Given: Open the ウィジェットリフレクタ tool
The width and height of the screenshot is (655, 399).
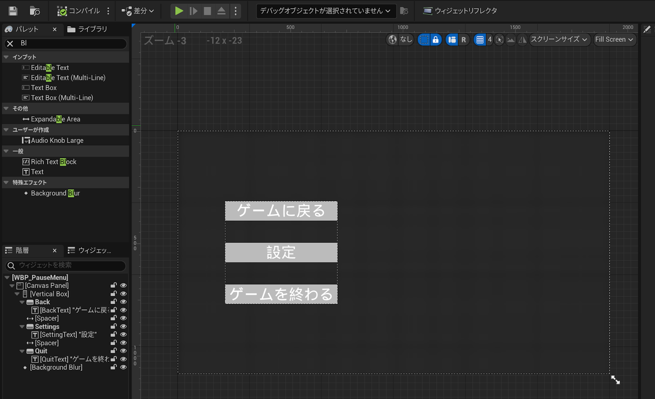Looking at the screenshot, I should coord(460,11).
